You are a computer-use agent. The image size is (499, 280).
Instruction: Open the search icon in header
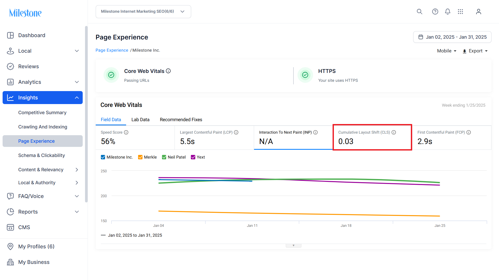(419, 12)
